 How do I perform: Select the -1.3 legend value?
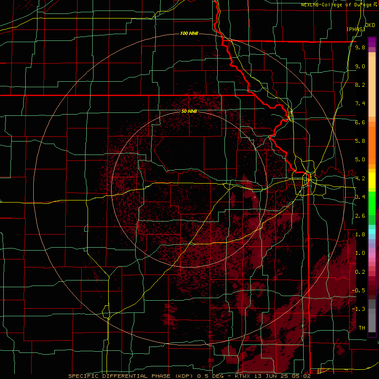358,309
